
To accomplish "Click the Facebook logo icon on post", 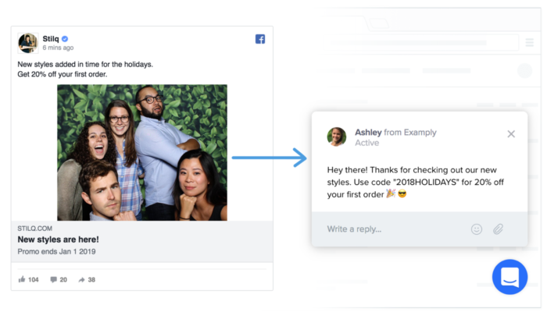I will [260, 39].
